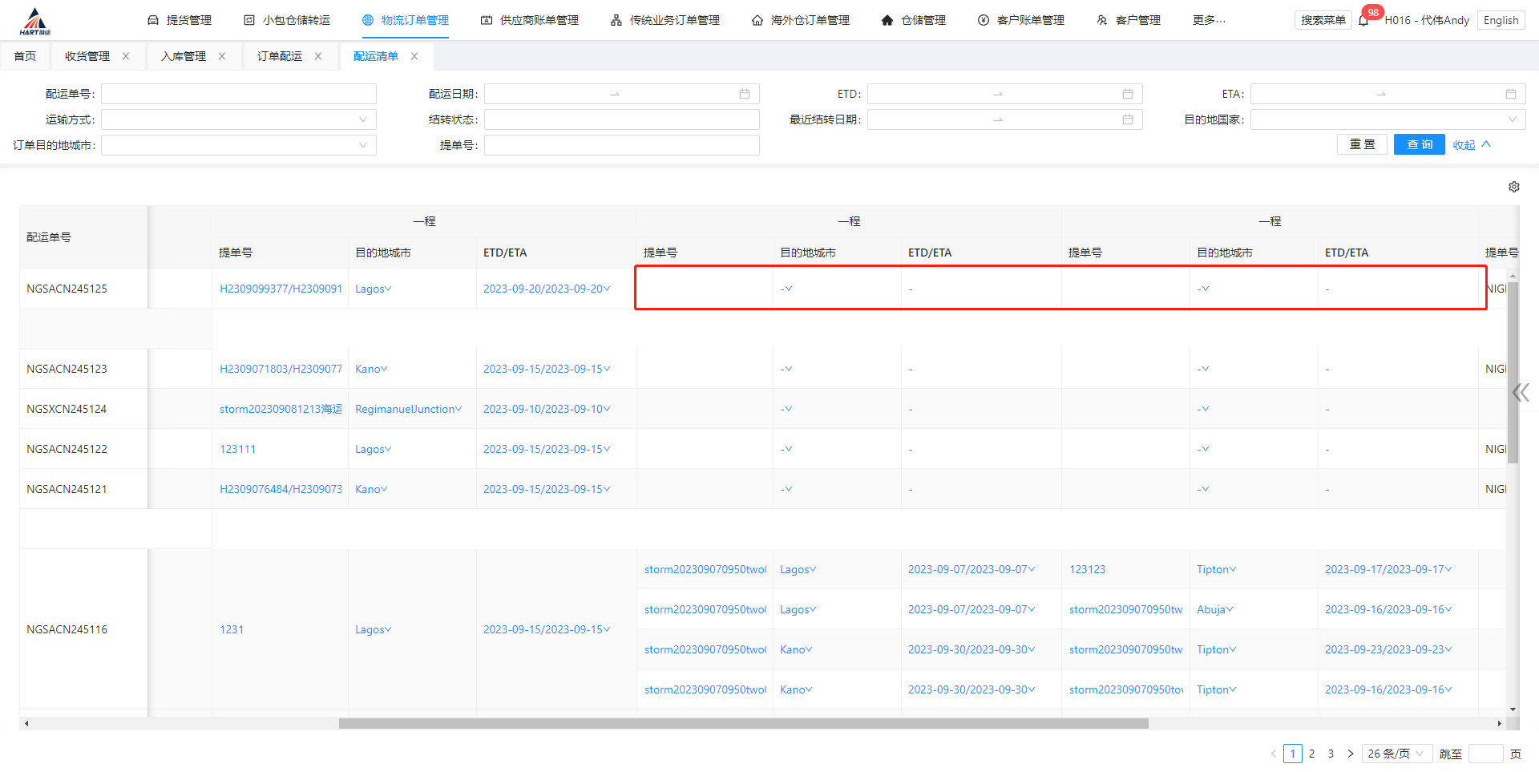Screen dimensions: 1539x772
Task: Open the 配运日期 calendar picker icon
Action: pyautogui.click(x=745, y=95)
